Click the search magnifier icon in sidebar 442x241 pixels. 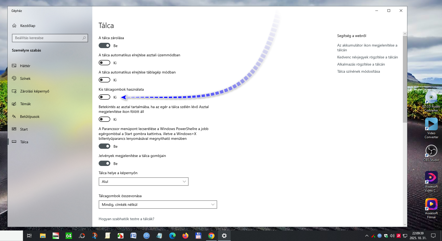click(84, 38)
